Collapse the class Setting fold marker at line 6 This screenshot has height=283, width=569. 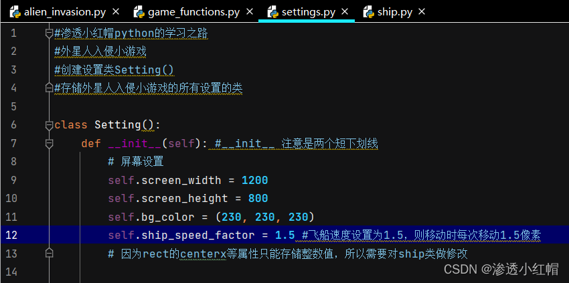(x=49, y=125)
